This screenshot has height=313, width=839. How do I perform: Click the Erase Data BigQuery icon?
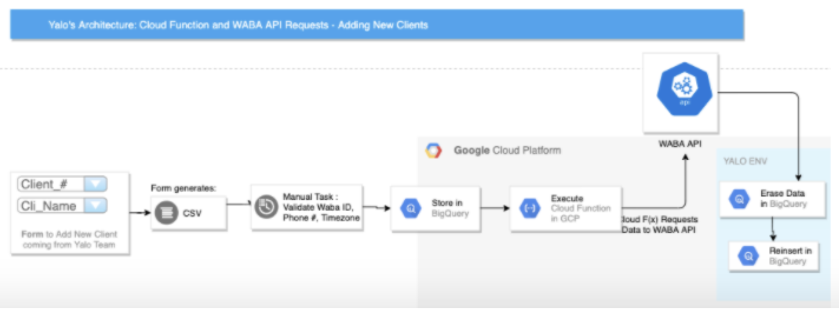[x=739, y=199]
